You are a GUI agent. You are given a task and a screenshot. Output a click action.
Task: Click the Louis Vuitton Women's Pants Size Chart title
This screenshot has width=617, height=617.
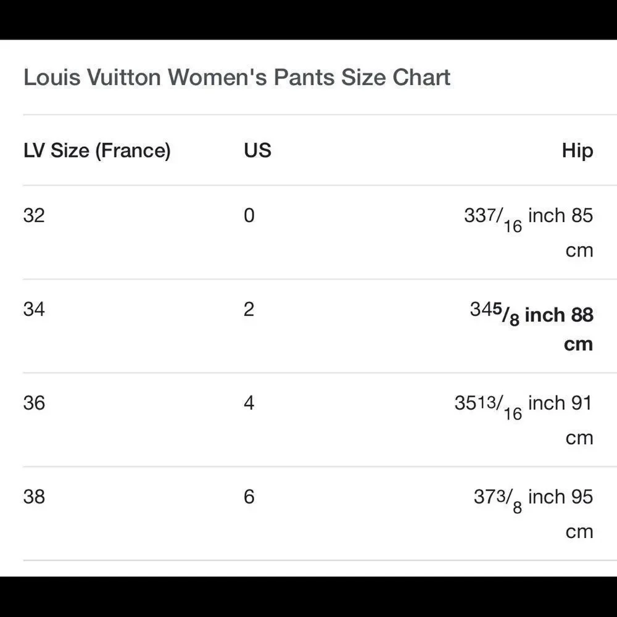click(237, 78)
